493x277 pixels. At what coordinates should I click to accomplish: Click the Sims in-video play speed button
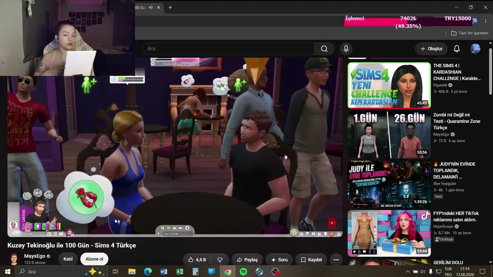click(x=169, y=228)
